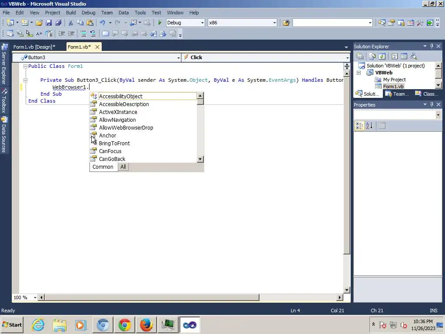Click the Save All icon
The image size is (445, 334).
[59, 23]
